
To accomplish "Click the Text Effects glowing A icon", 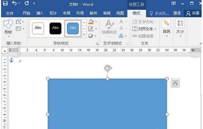I will 121,36.
